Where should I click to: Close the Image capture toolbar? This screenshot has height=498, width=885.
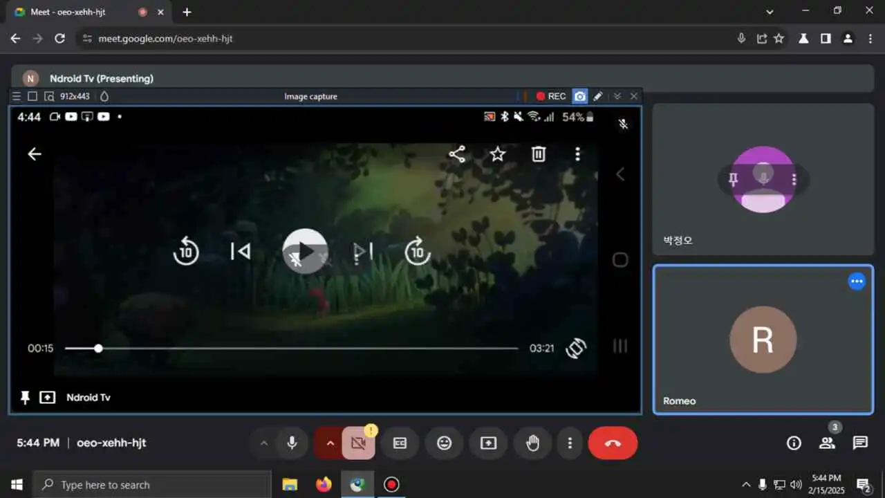[633, 96]
